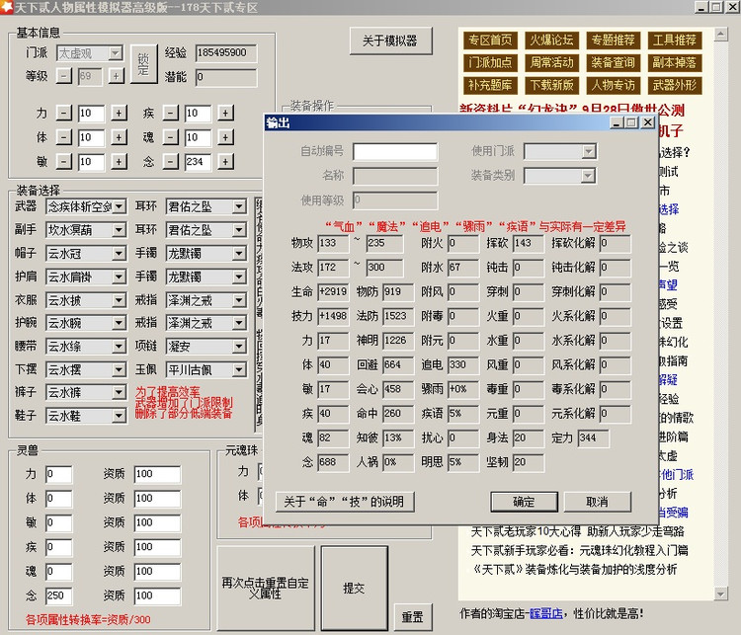The width and height of the screenshot is (741, 635).
Task: Open first 戒指 dropdown 泽渊之戒
Action: 239,300
